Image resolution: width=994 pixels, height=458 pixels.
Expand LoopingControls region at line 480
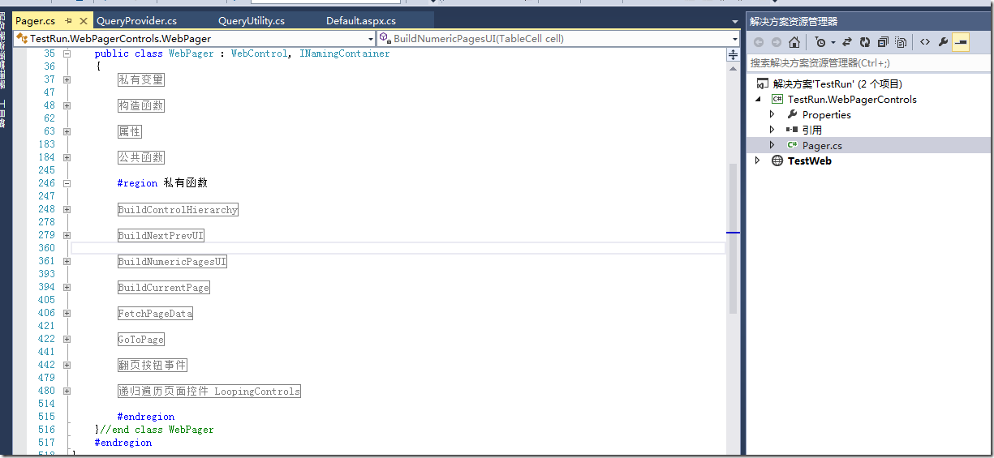click(67, 391)
